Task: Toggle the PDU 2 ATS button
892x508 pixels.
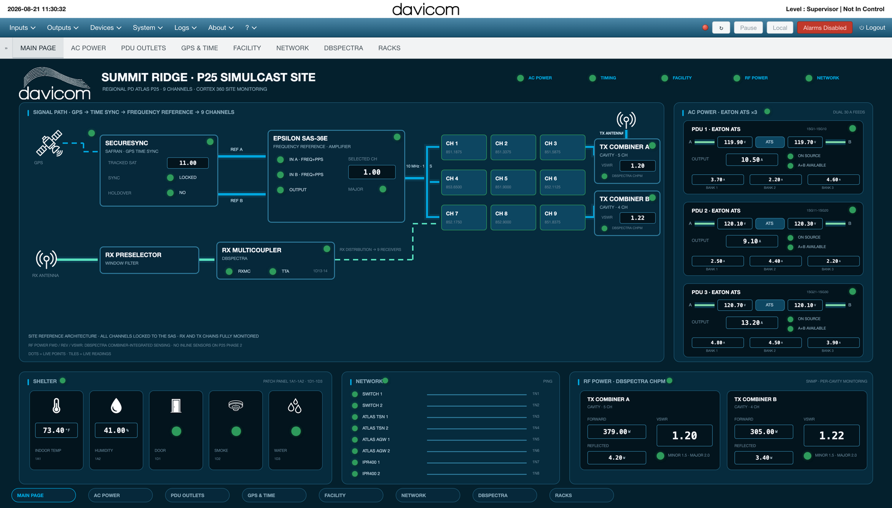Action: tap(769, 223)
